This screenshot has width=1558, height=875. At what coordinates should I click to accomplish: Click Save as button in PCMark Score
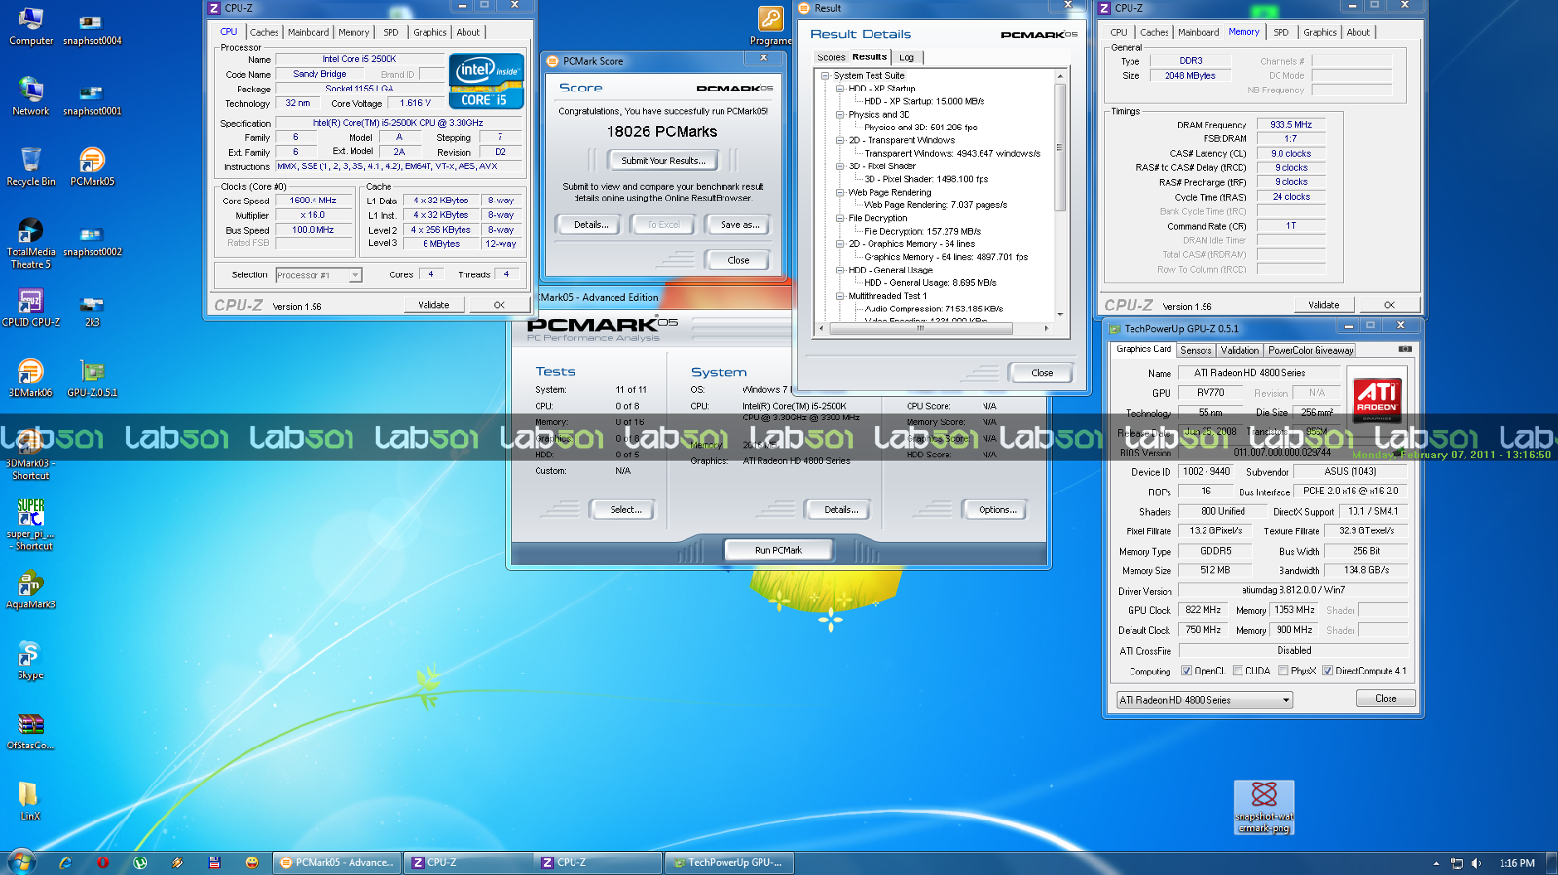(738, 225)
